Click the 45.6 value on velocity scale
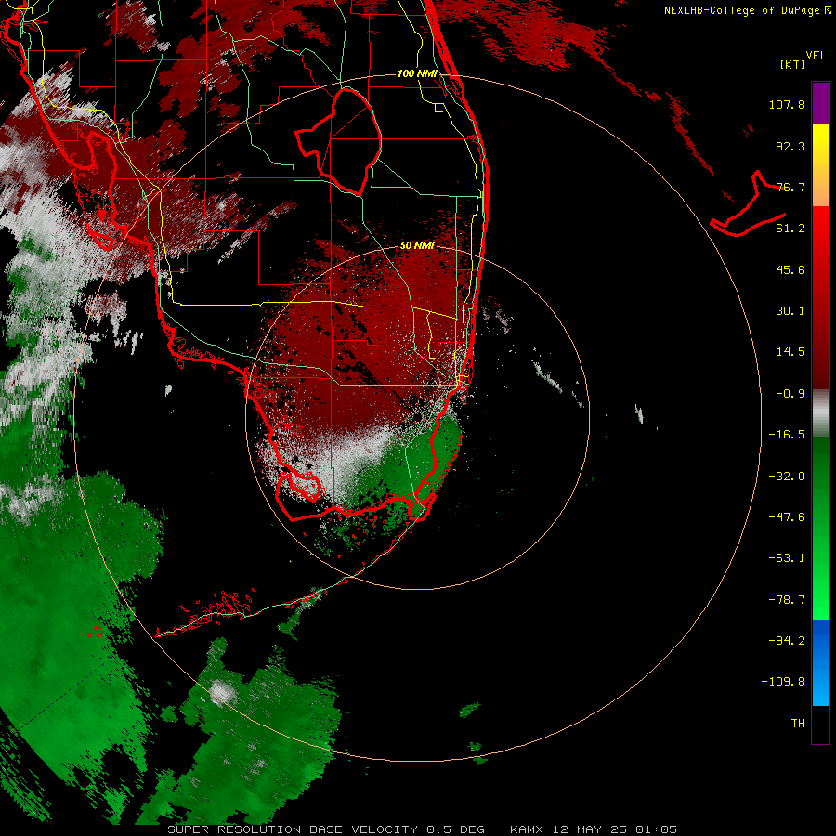The image size is (836, 836). (x=790, y=269)
